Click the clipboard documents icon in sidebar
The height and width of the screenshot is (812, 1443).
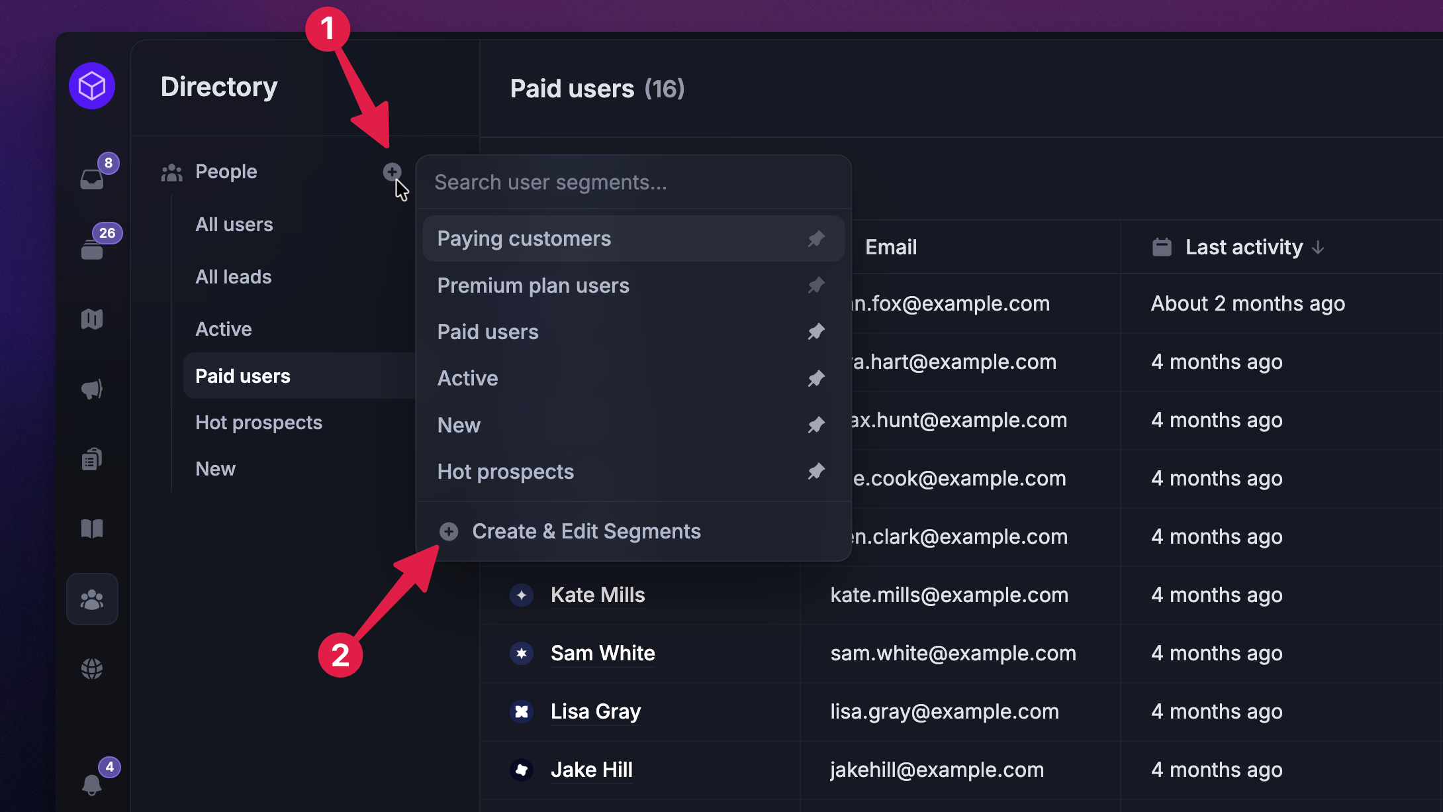click(x=92, y=459)
